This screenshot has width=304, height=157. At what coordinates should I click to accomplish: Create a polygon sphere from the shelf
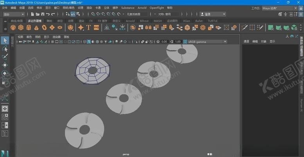(x=13, y=28)
